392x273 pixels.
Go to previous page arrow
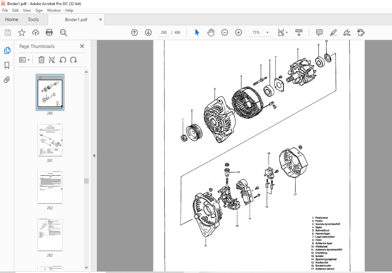pos(134,32)
